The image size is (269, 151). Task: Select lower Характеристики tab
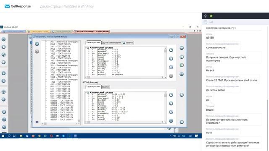93,87
